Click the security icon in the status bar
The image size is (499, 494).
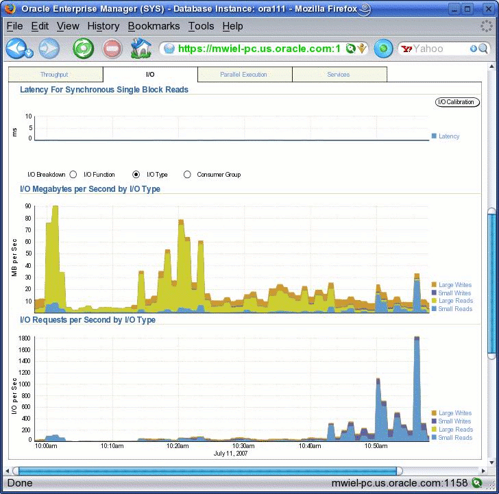coord(477,482)
